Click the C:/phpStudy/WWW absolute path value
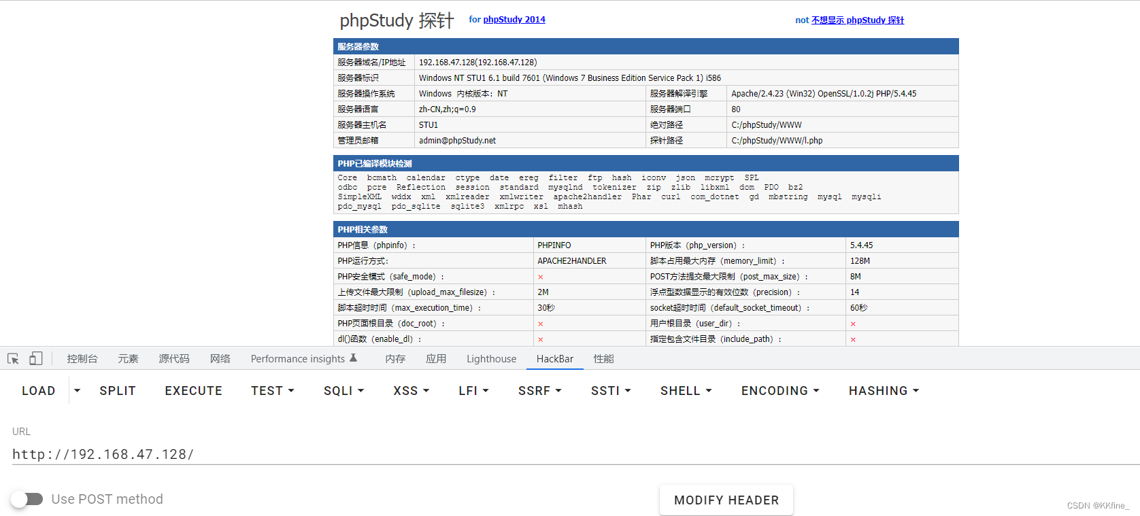1140x516 pixels. click(x=767, y=124)
